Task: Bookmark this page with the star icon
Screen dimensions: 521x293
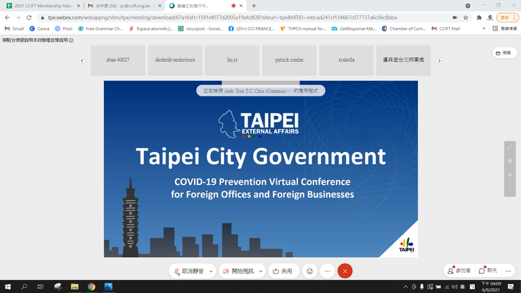Action: [x=465, y=18]
